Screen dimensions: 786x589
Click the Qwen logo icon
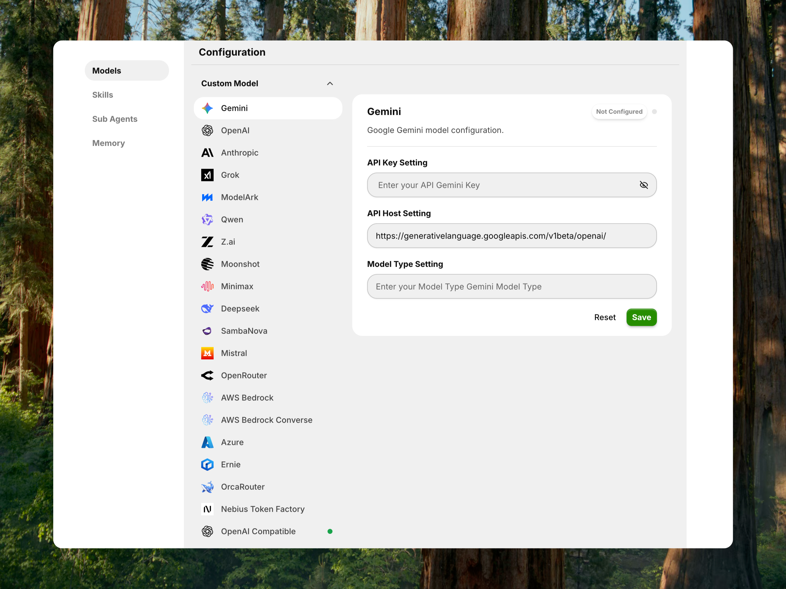207,220
